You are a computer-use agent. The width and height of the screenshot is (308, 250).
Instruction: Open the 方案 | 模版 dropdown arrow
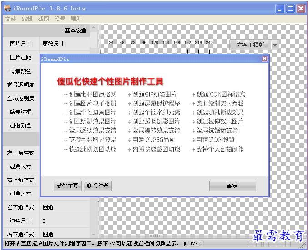click(275, 45)
